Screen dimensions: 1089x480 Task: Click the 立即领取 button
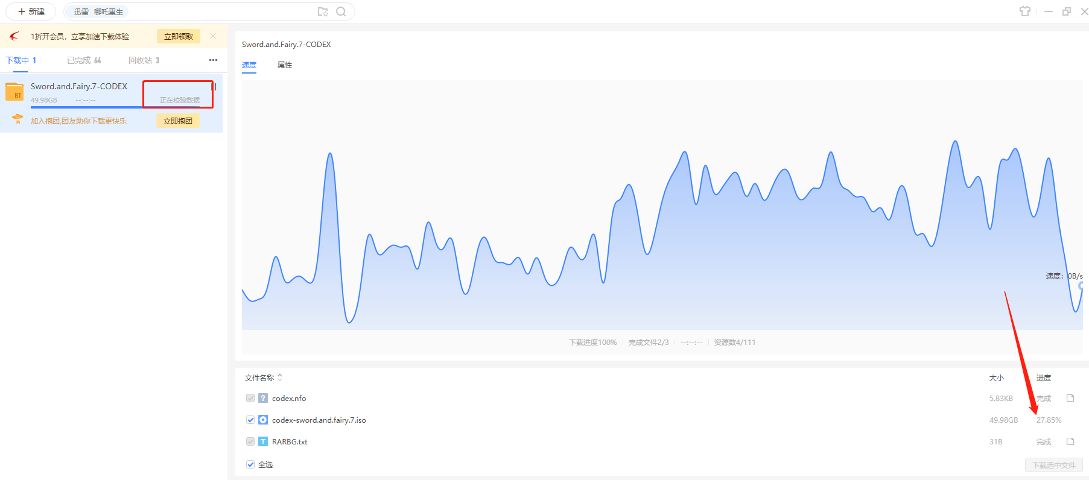tap(178, 37)
